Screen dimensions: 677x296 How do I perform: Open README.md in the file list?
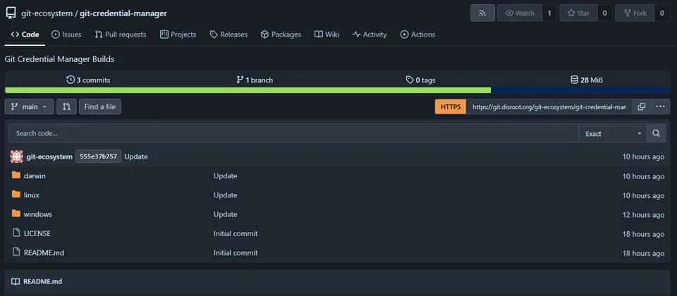click(x=44, y=252)
